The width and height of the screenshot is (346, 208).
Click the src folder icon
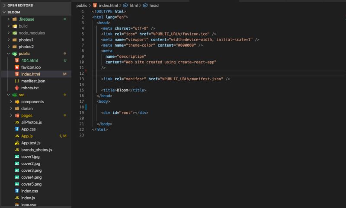tap(15, 95)
